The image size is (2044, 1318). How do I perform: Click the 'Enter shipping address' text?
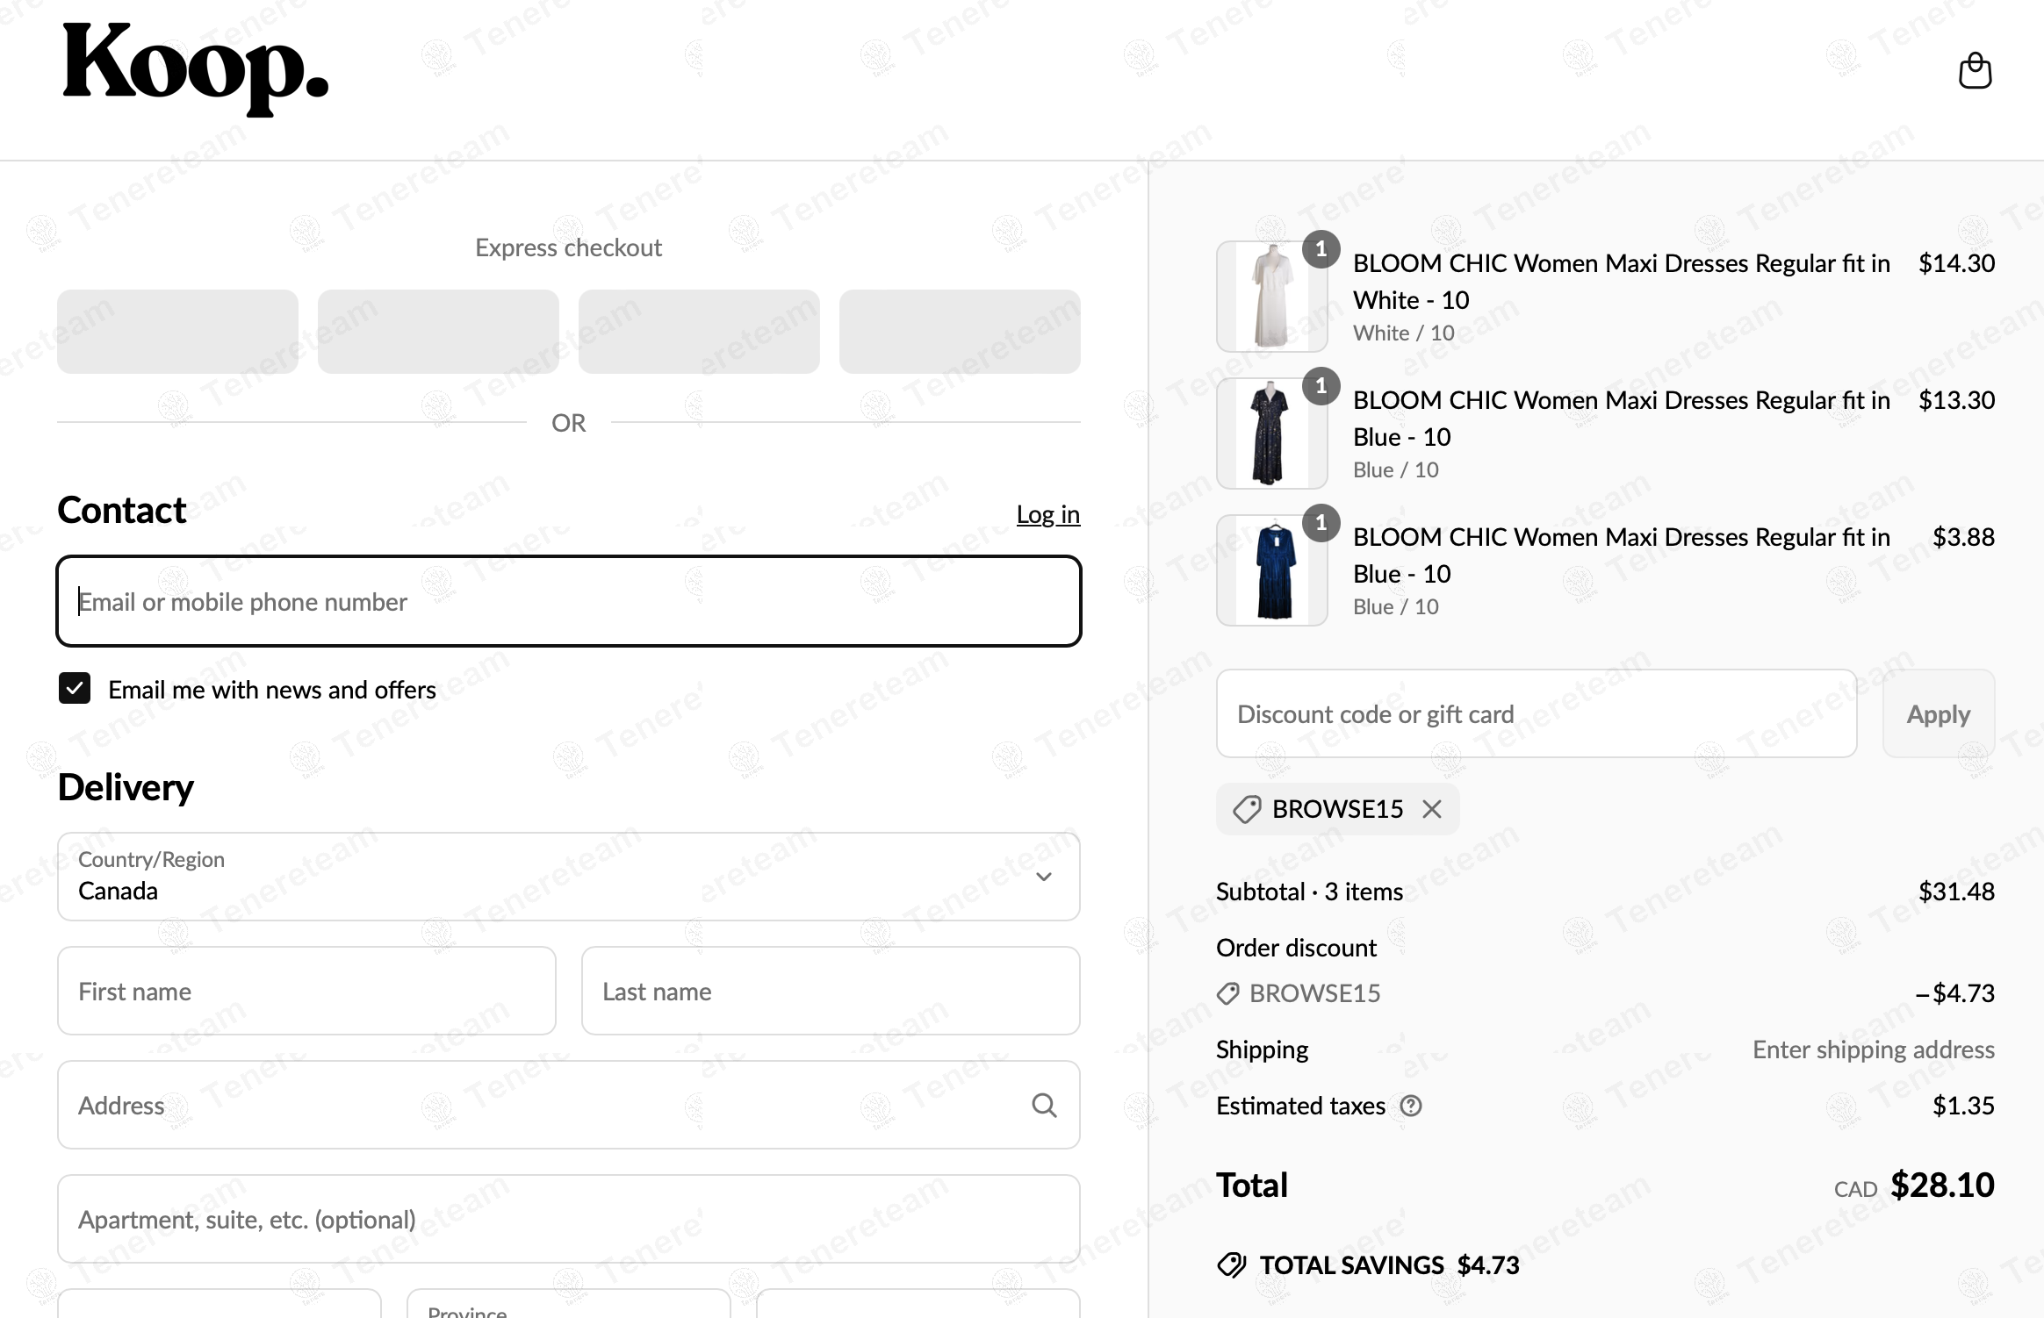(x=1874, y=1049)
